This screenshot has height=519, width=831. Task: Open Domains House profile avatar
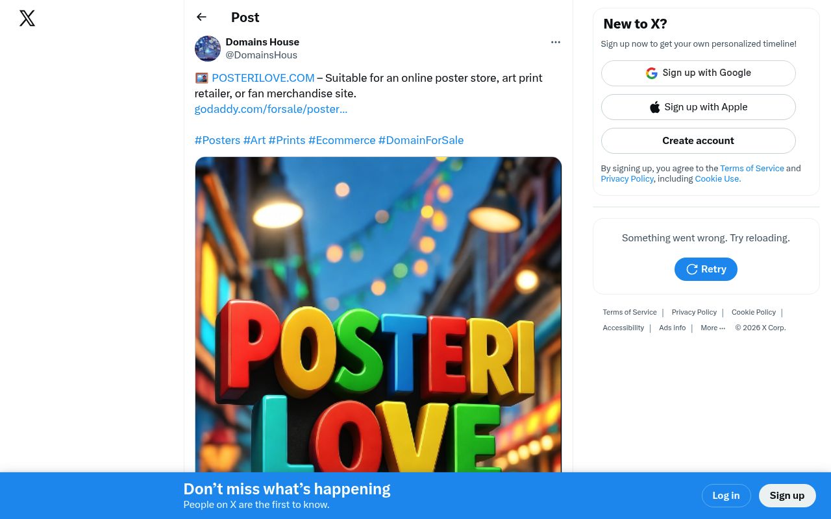pyautogui.click(x=207, y=49)
